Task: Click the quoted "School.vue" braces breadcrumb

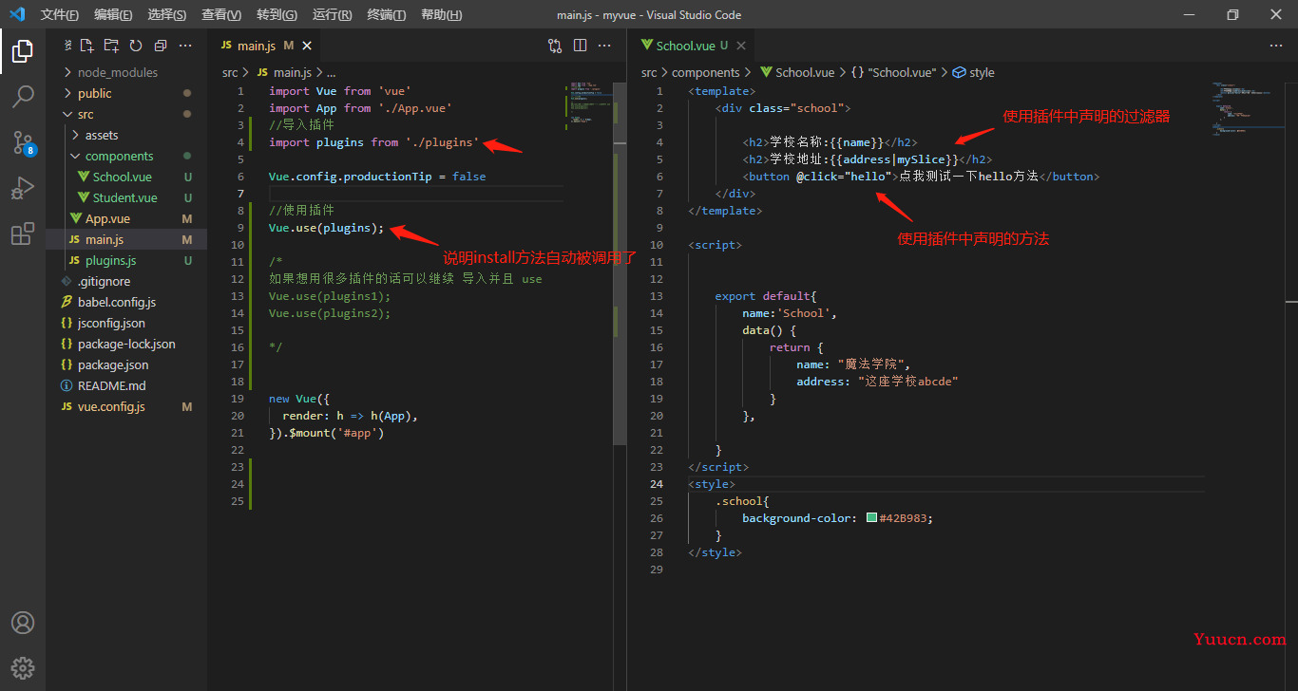Action: [x=893, y=72]
